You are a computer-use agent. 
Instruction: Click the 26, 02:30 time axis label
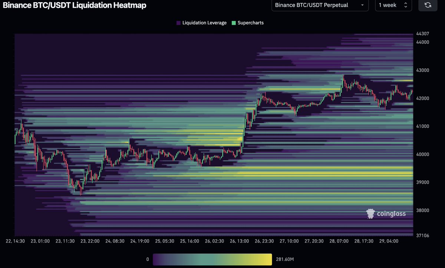click(x=215, y=241)
